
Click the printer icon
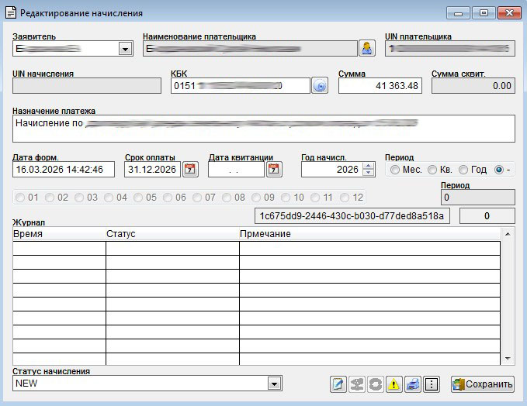coord(413,384)
